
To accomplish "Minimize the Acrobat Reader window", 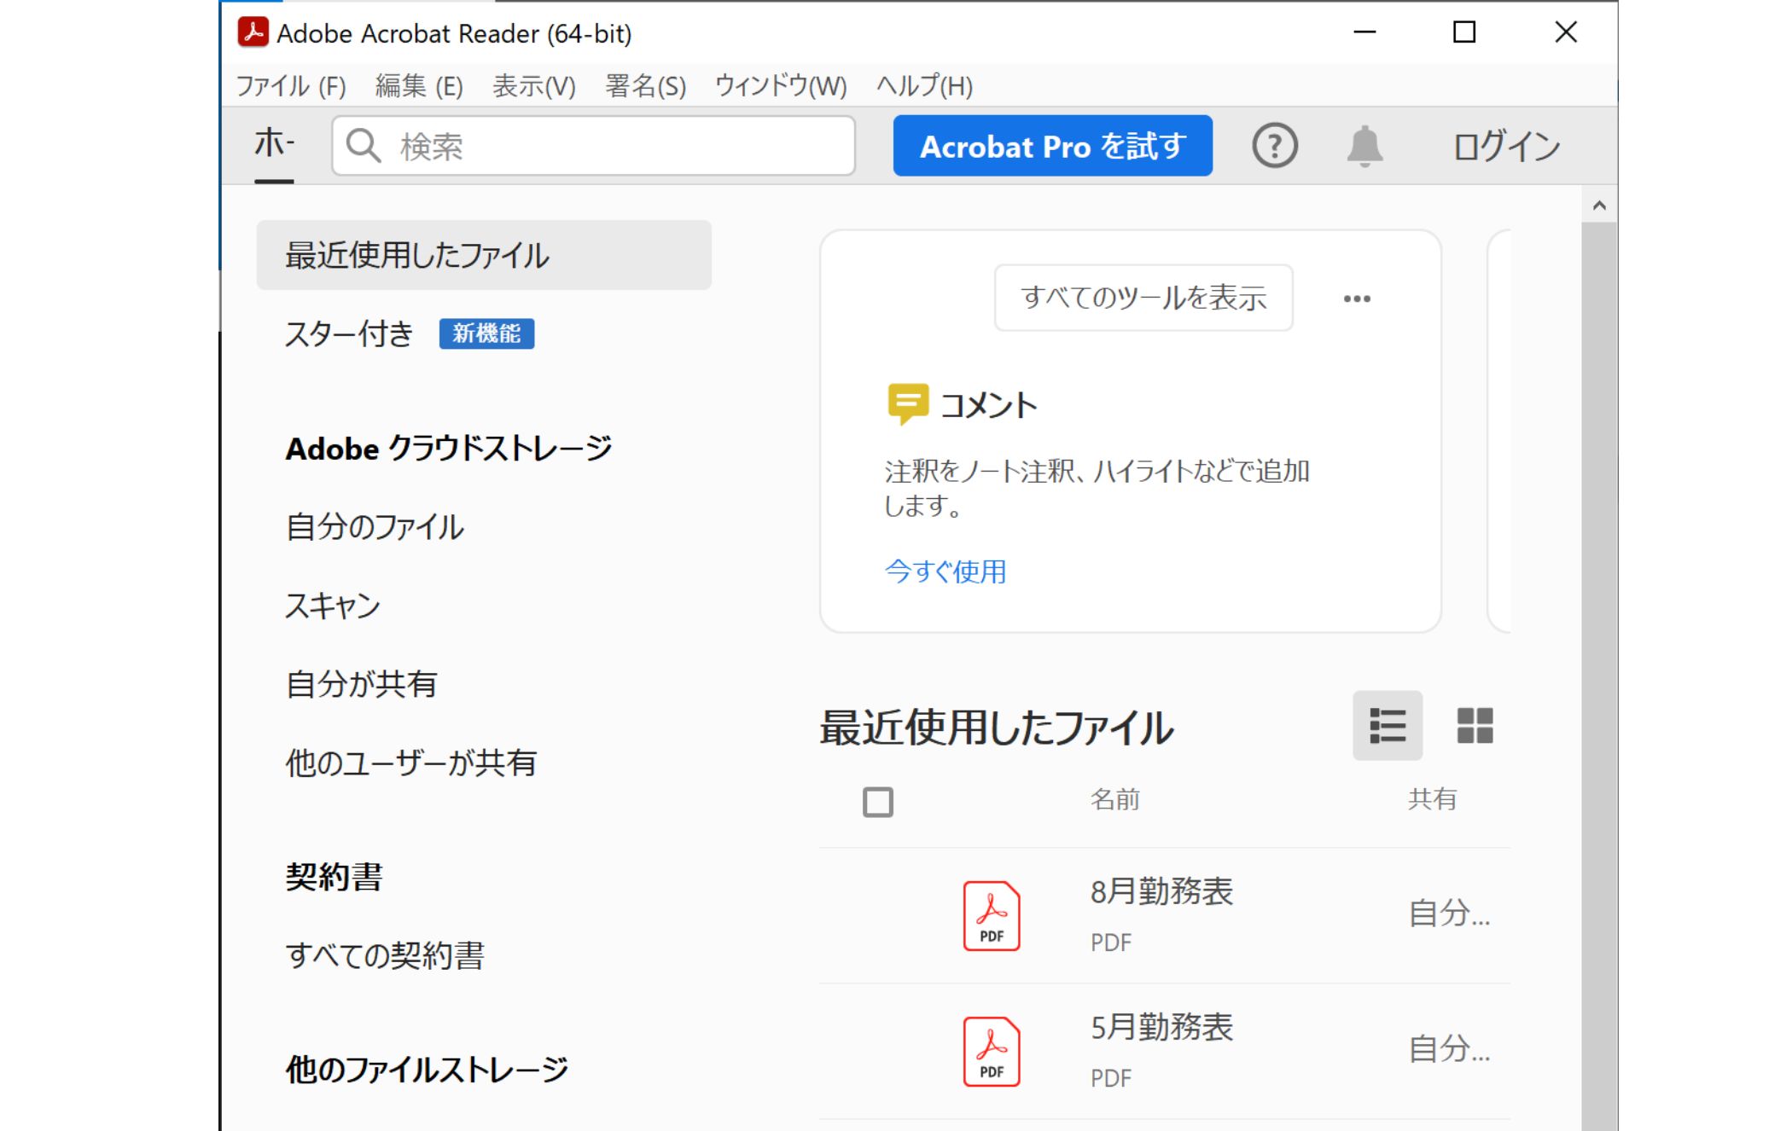I will click(1364, 32).
